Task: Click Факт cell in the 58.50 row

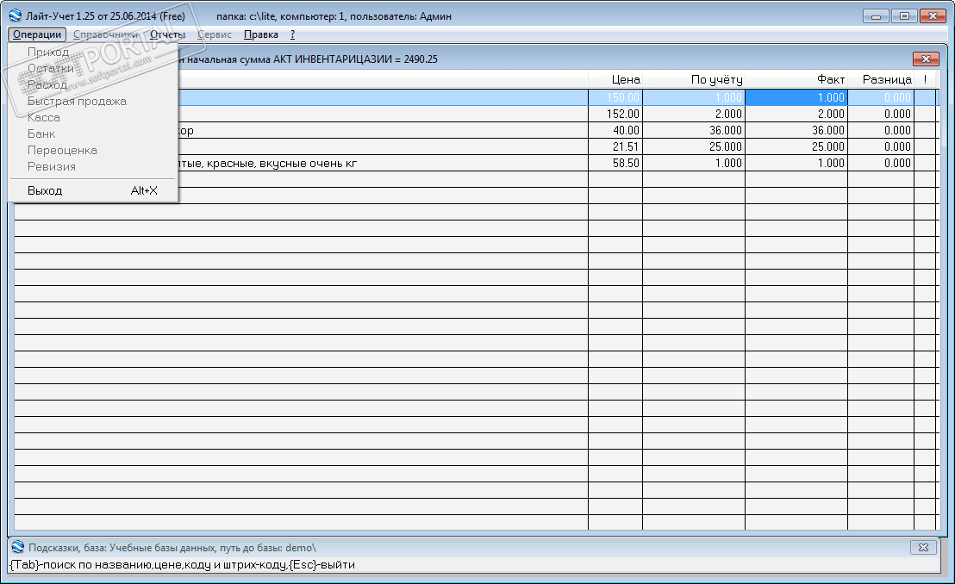Action: point(796,163)
